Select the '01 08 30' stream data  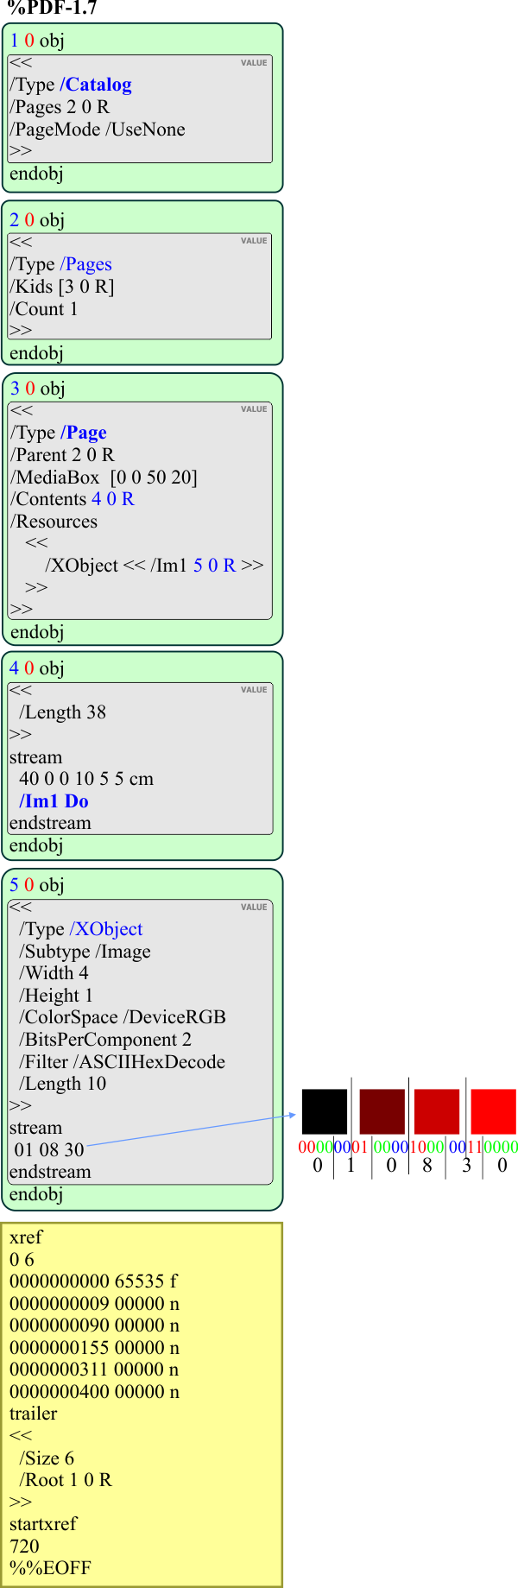point(49,1150)
